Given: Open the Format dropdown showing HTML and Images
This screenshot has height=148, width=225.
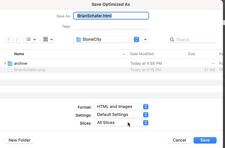Looking at the screenshot, I should click(122, 107).
